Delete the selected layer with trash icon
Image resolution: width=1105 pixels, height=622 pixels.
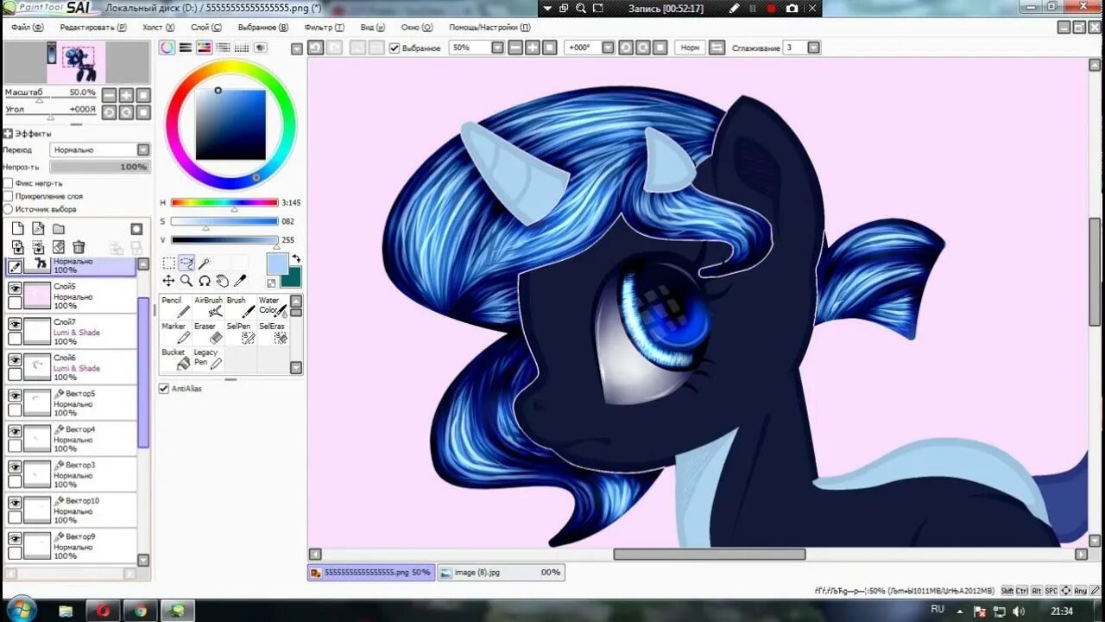[79, 247]
